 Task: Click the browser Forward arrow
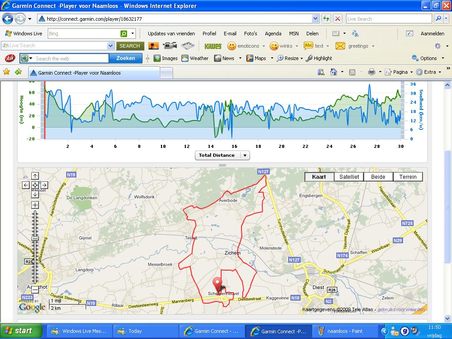(x=20, y=19)
